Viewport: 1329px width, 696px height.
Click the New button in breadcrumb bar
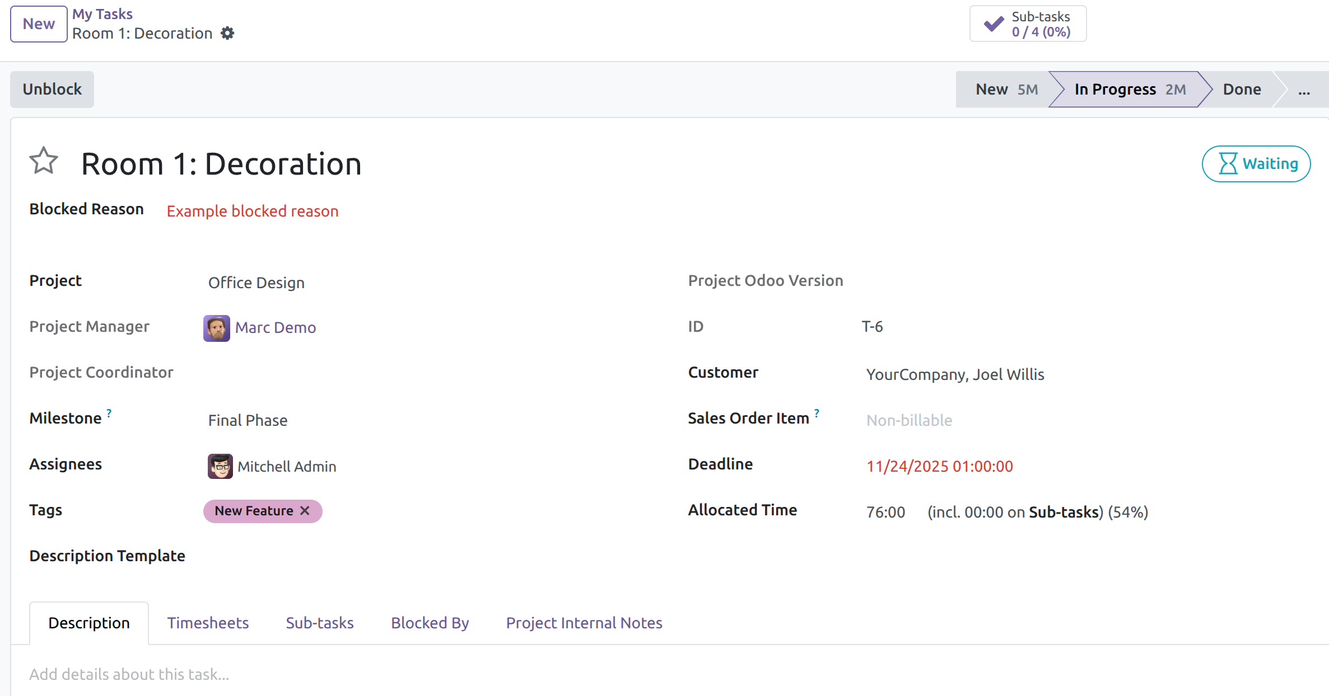tap(39, 24)
